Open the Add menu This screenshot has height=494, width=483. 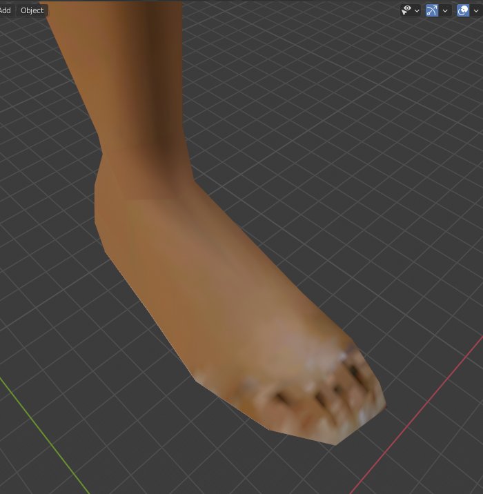5,10
